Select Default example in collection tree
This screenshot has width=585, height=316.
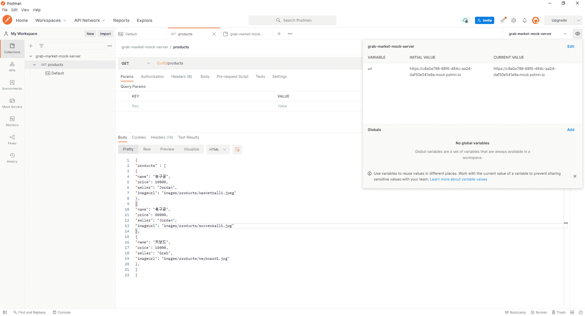(x=55, y=73)
